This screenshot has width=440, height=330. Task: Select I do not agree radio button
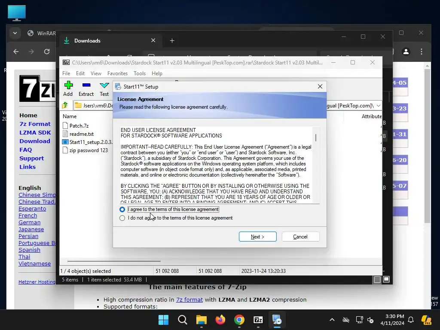tap(122, 218)
